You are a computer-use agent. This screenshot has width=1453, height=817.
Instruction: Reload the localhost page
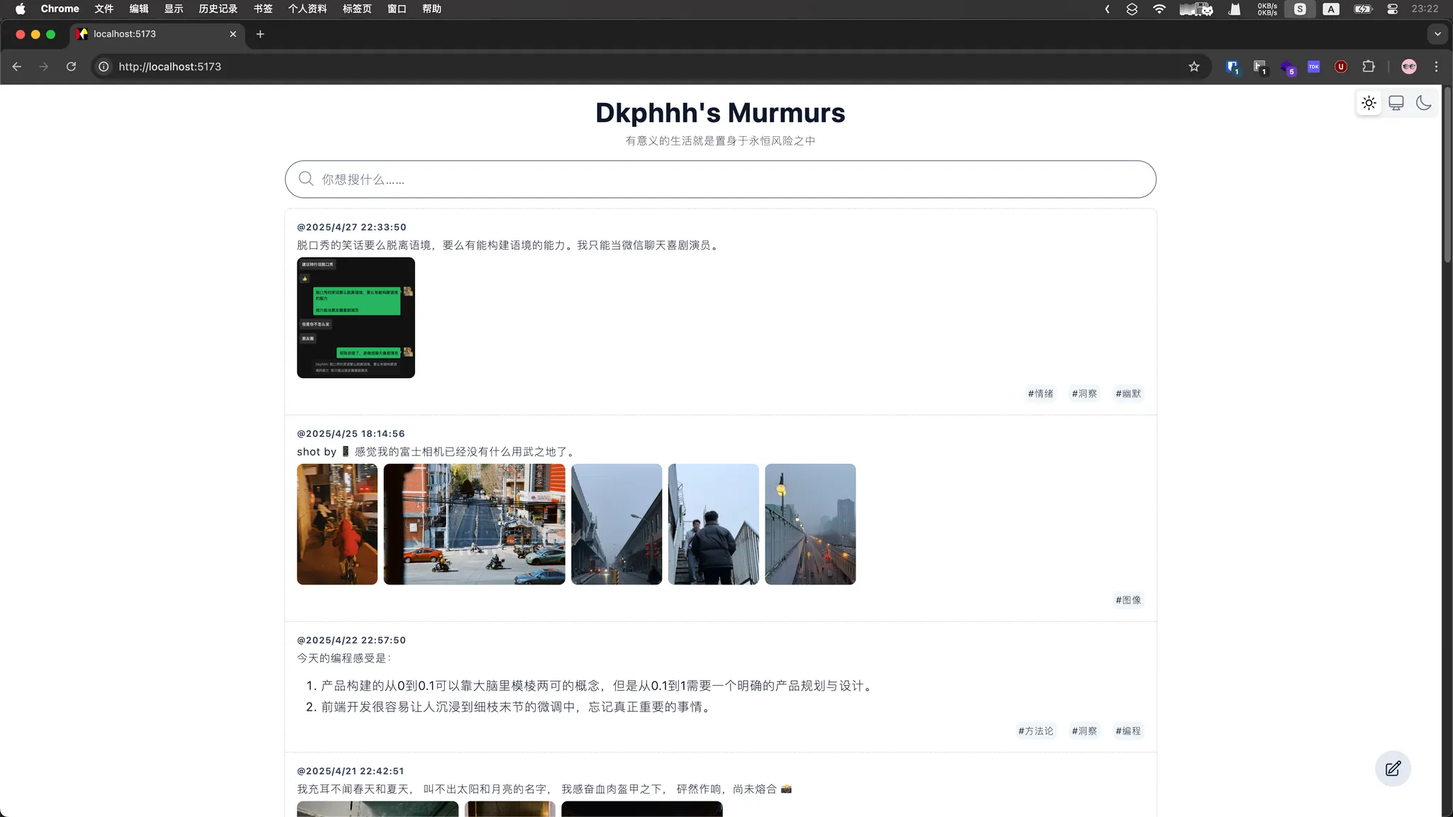71,67
